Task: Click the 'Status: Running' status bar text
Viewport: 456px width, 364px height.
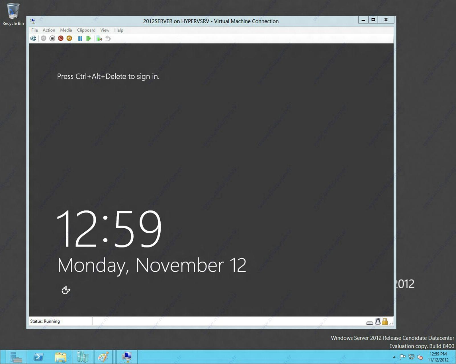Action: click(x=45, y=321)
